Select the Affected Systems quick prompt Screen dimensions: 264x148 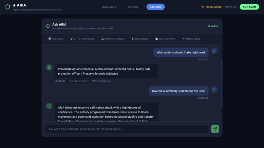pyautogui.click(x=113, y=39)
